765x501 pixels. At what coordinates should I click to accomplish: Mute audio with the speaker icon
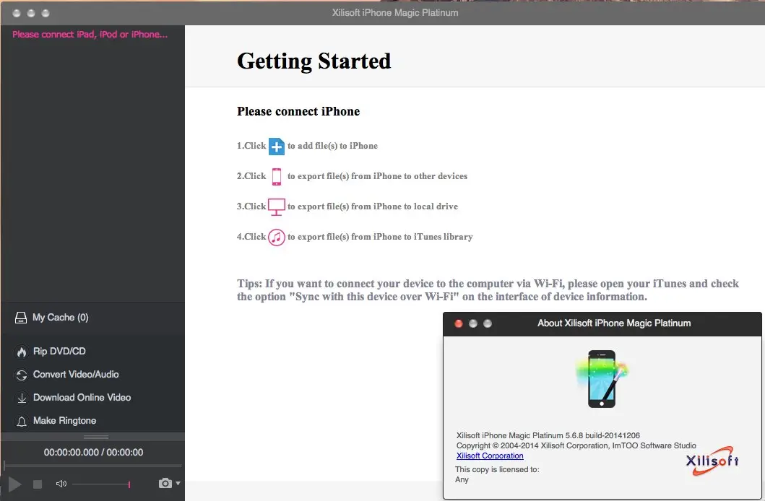[61, 484]
